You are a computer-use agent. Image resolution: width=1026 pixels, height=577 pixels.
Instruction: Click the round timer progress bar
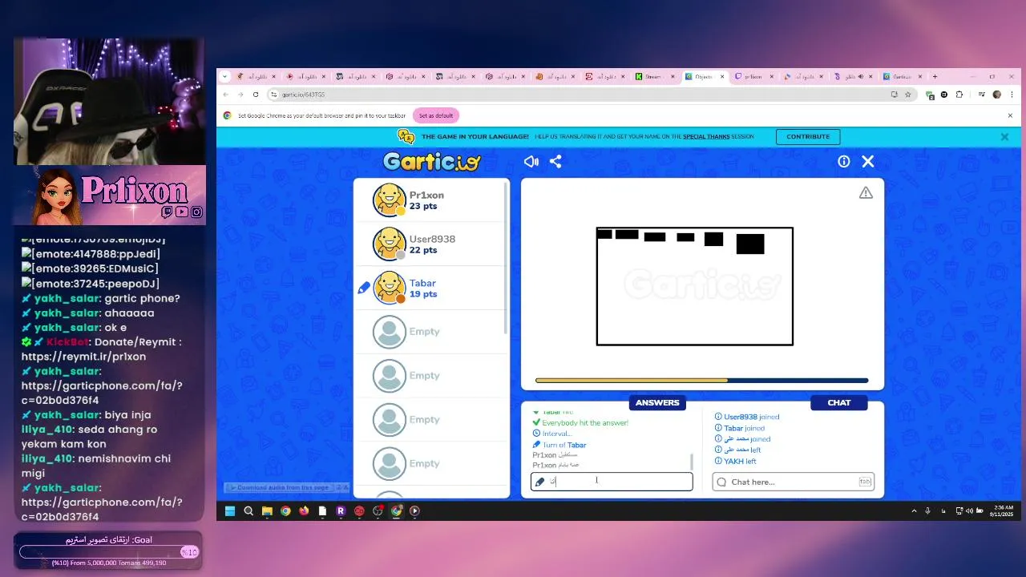pos(701,381)
